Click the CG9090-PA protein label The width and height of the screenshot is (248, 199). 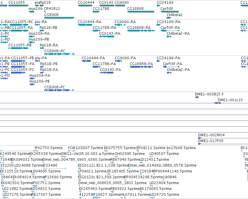[x=125, y=58]
